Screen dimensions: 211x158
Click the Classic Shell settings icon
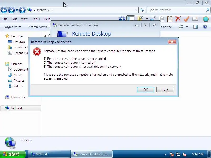click(206, 19)
